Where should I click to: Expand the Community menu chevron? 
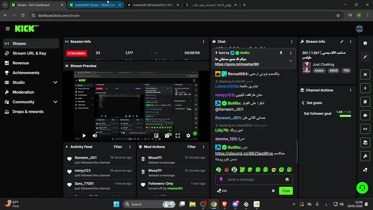click(55, 102)
